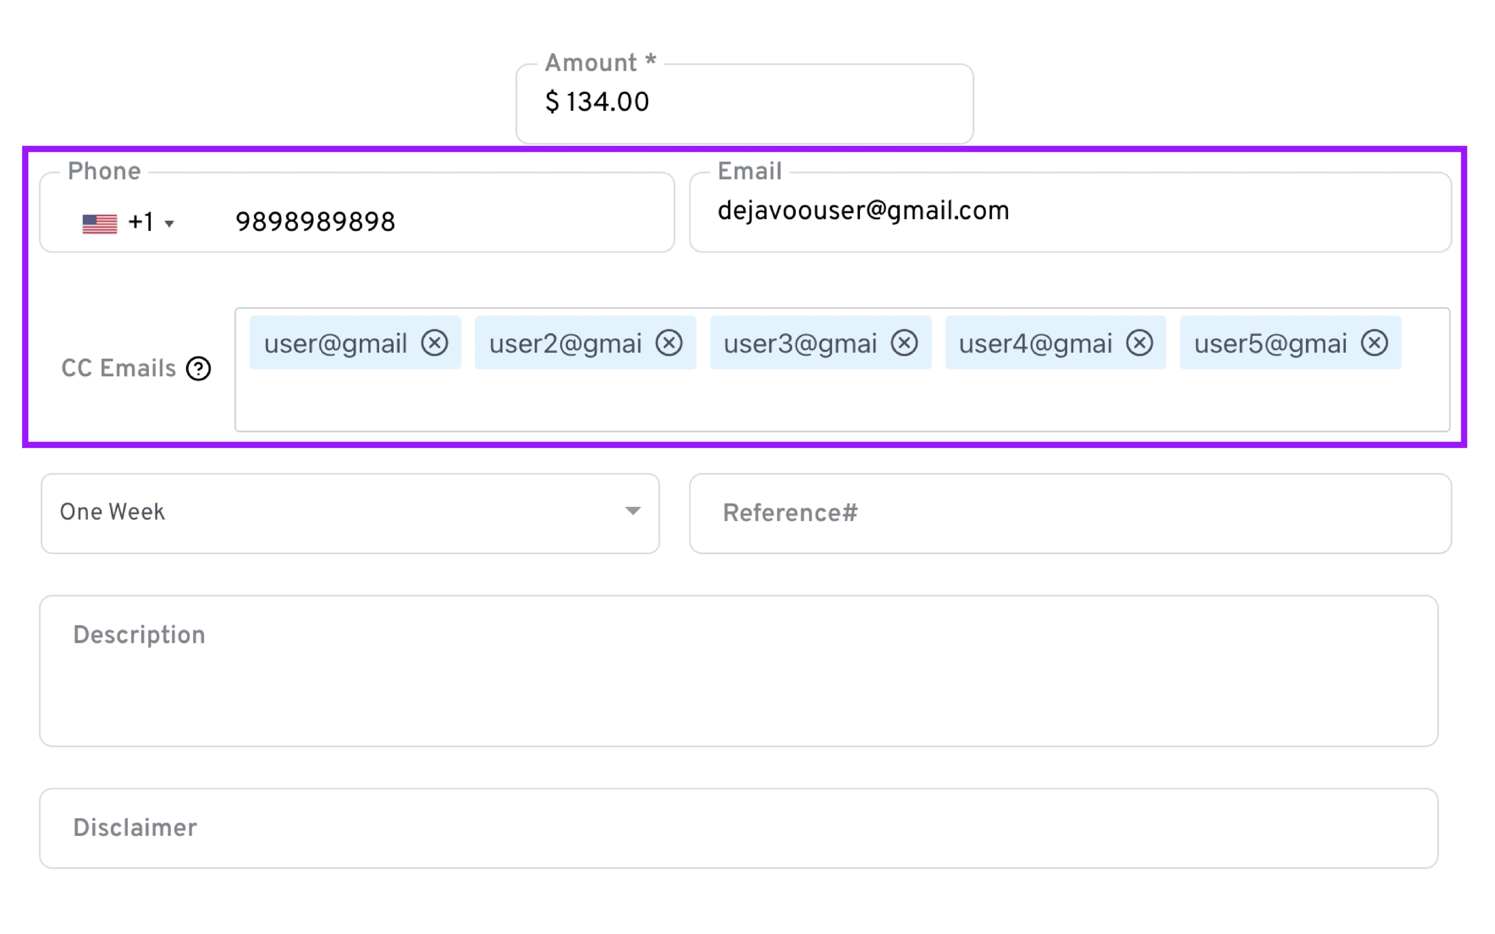Remove the user2@gmai CC email chip
The image size is (1495, 934).
point(669,343)
